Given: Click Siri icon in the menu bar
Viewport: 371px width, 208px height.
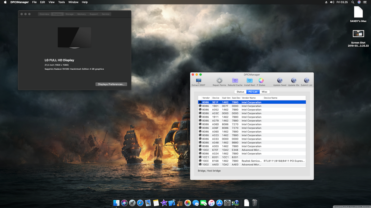Looking at the screenshot, I should pos(359,2).
